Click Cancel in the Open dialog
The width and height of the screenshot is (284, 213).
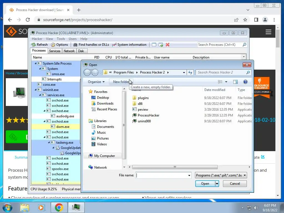click(x=235, y=184)
